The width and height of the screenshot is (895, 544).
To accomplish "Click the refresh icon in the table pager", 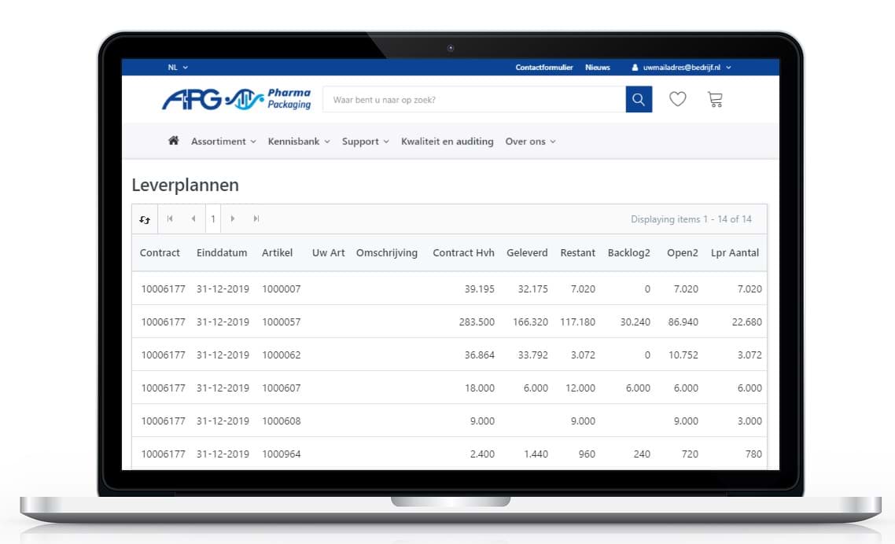I will [145, 219].
